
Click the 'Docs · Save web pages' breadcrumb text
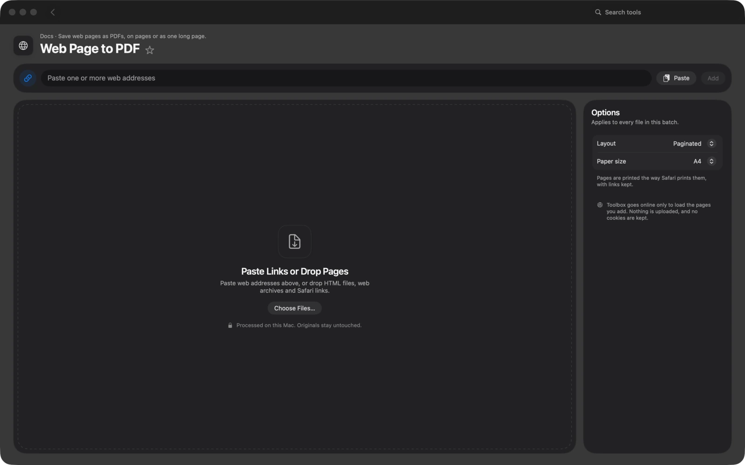point(123,36)
